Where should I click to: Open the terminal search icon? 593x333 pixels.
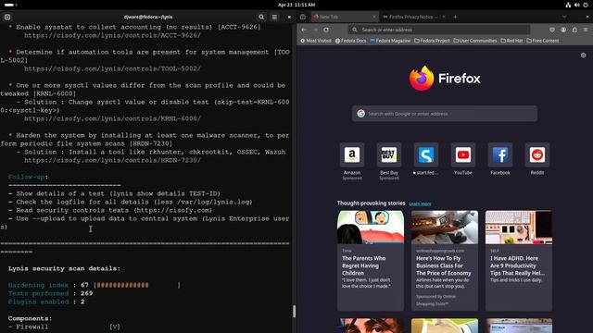261,17
